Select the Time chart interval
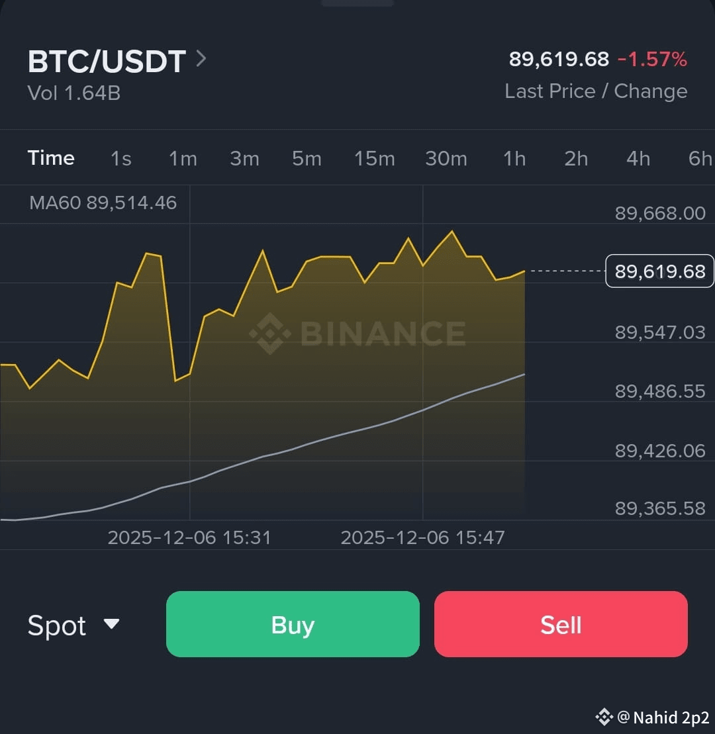 point(51,158)
